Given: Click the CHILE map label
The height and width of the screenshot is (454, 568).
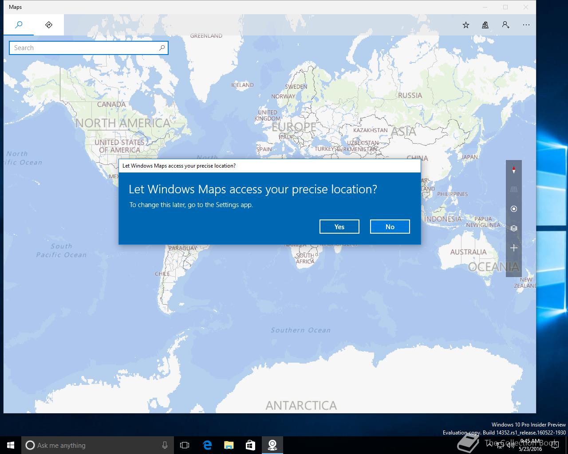Looking at the screenshot, I should point(162,274).
